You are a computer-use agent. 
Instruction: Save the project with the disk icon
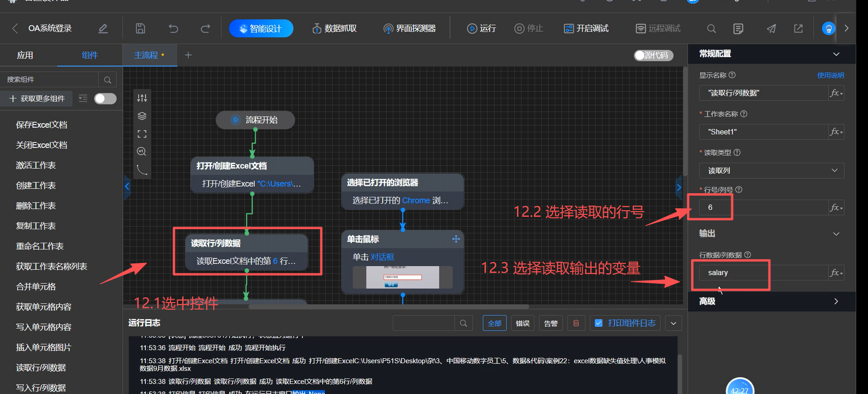140,28
